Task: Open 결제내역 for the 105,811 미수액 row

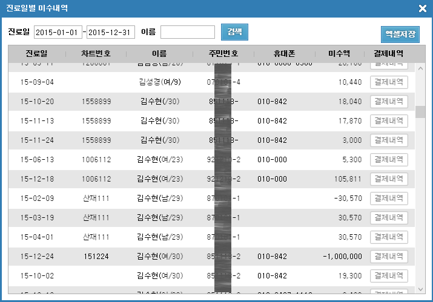Action: click(x=389, y=179)
